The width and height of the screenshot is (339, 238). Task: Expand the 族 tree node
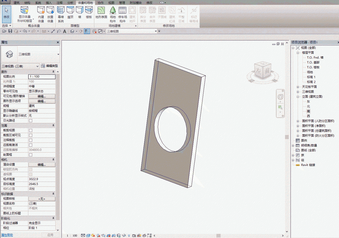tap(293, 155)
